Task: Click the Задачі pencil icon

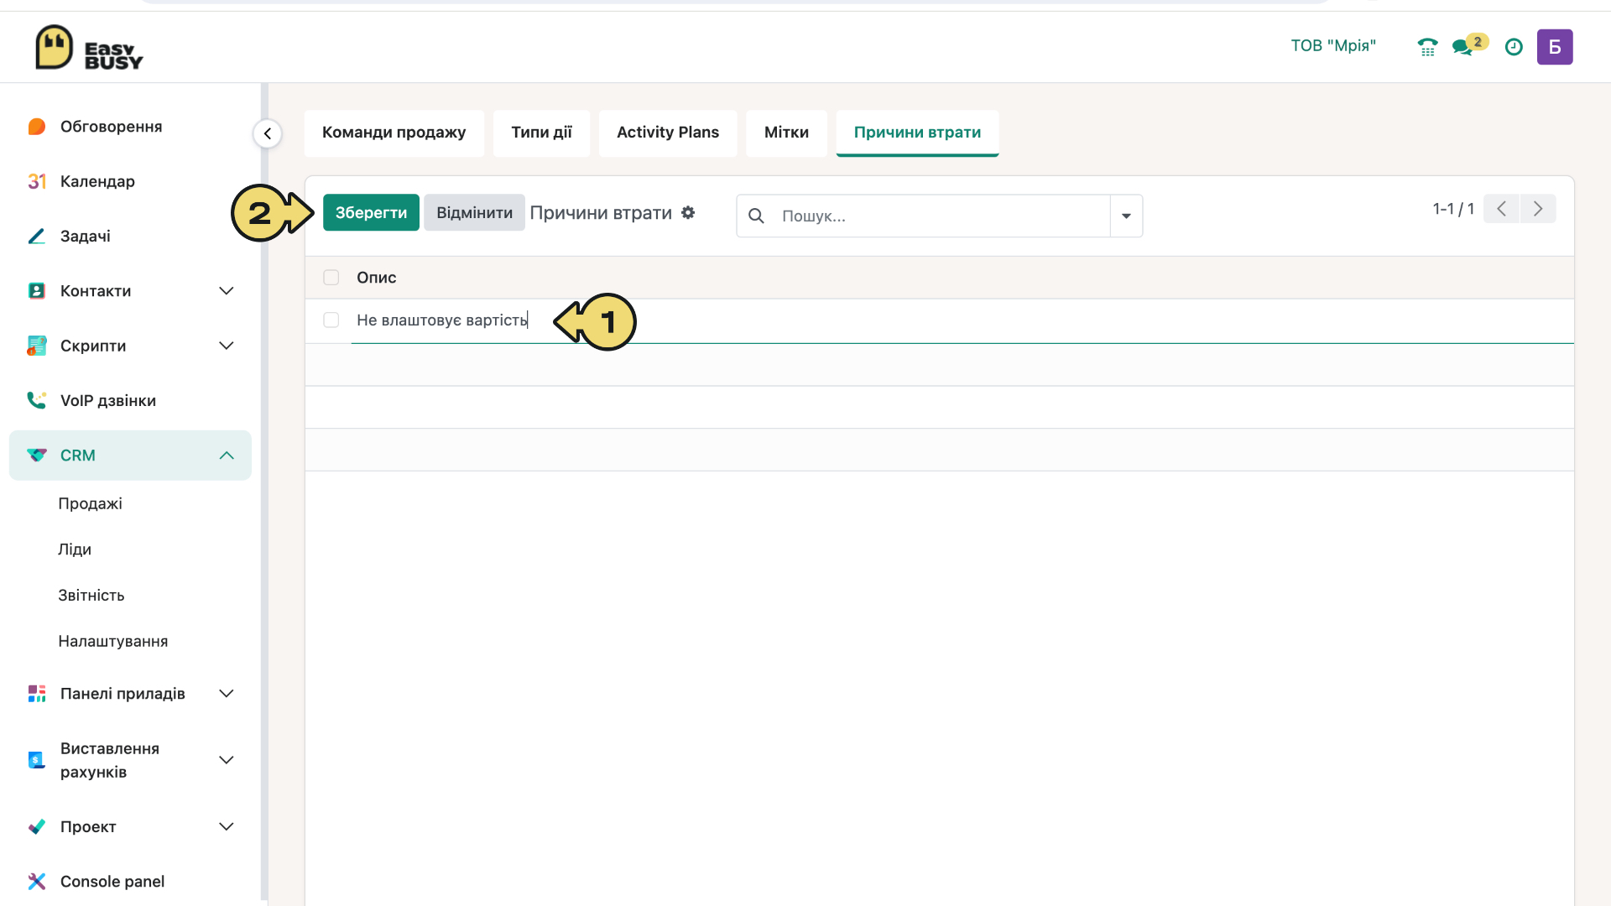Action: pos(37,237)
